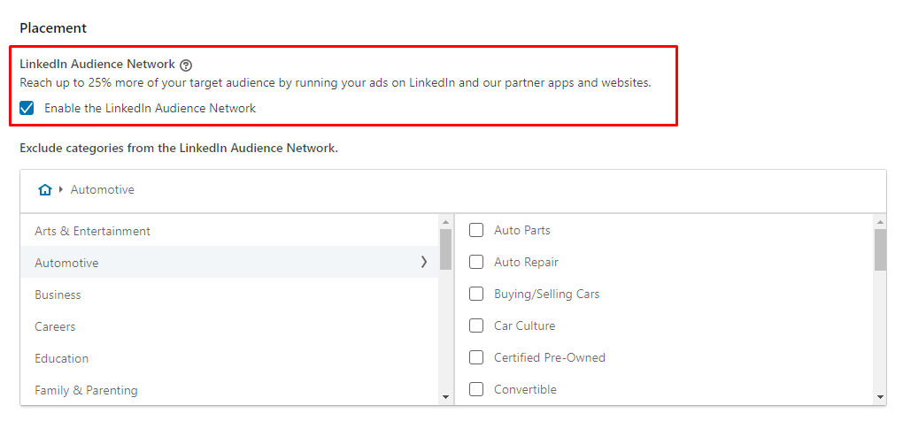Viewport: 903px width, 421px height.
Task: Check the Certified Pre-Owned category
Action: point(476,357)
